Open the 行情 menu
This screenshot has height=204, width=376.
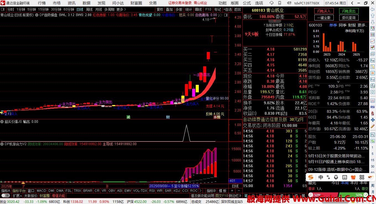coord(42,3)
